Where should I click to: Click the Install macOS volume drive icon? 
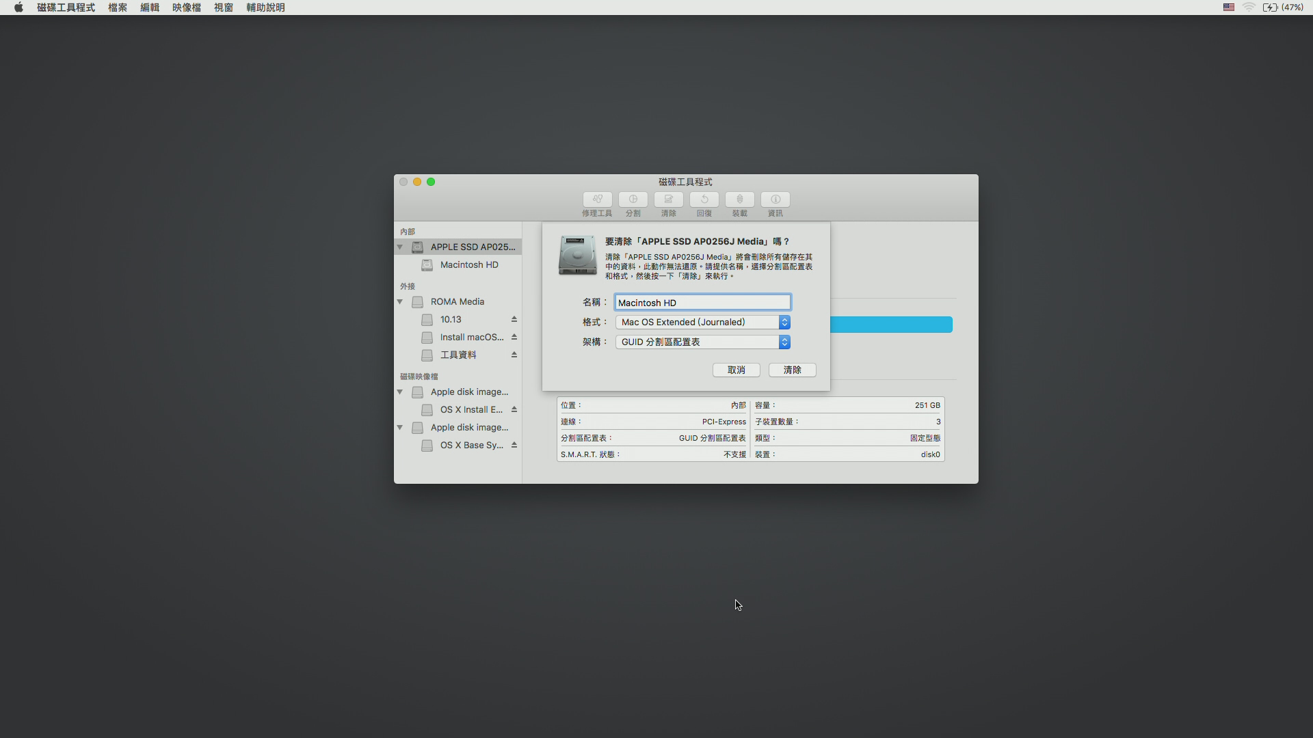coord(427,337)
